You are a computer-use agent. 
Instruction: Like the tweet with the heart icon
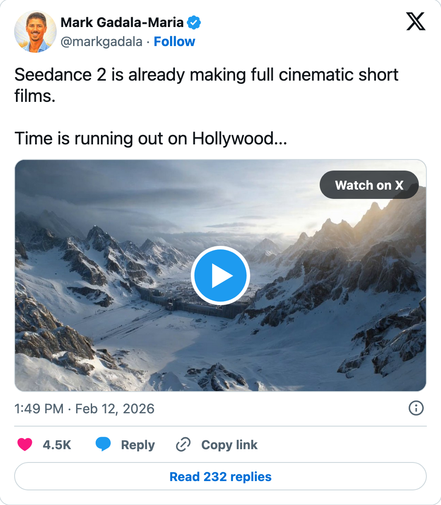pos(25,444)
